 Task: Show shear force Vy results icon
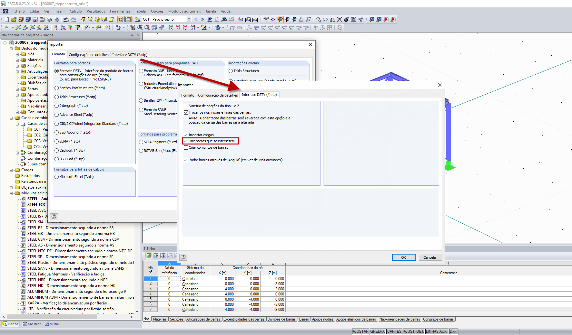[x=263, y=28]
